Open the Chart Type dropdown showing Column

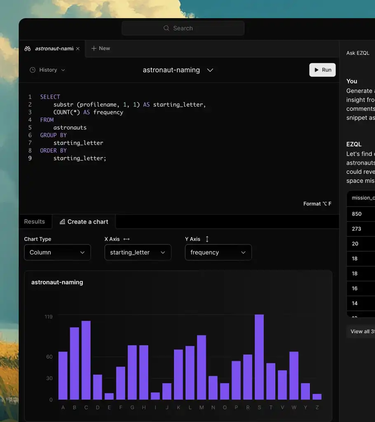pos(57,252)
